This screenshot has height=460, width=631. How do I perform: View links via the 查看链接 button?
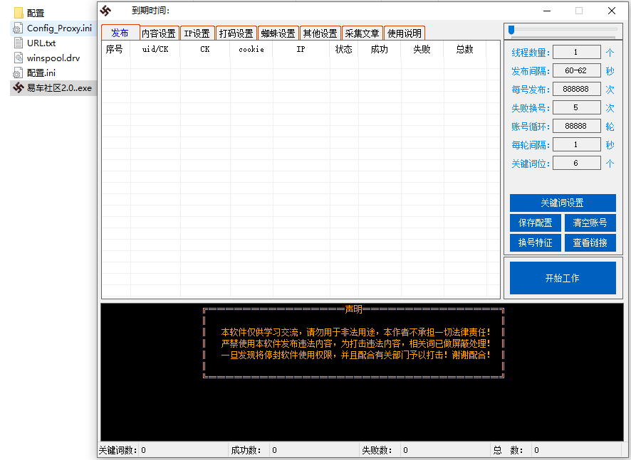(591, 242)
